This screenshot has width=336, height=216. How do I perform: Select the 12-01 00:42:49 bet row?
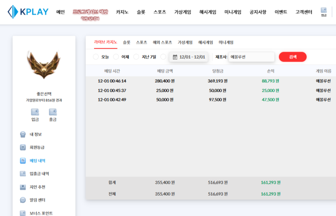click(x=211, y=100)
